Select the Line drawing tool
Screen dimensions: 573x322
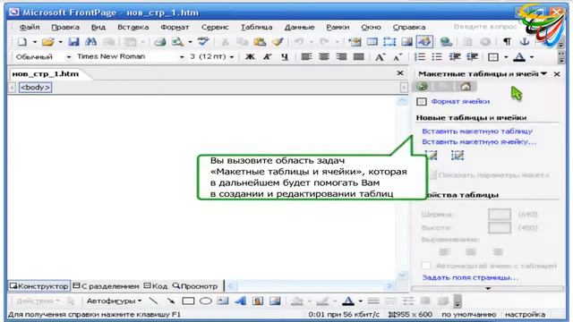point(154,301)
